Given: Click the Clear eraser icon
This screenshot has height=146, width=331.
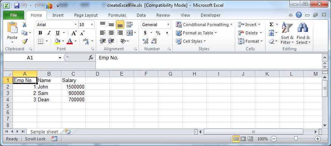Looking at the screenshot, I should (271, 41).
